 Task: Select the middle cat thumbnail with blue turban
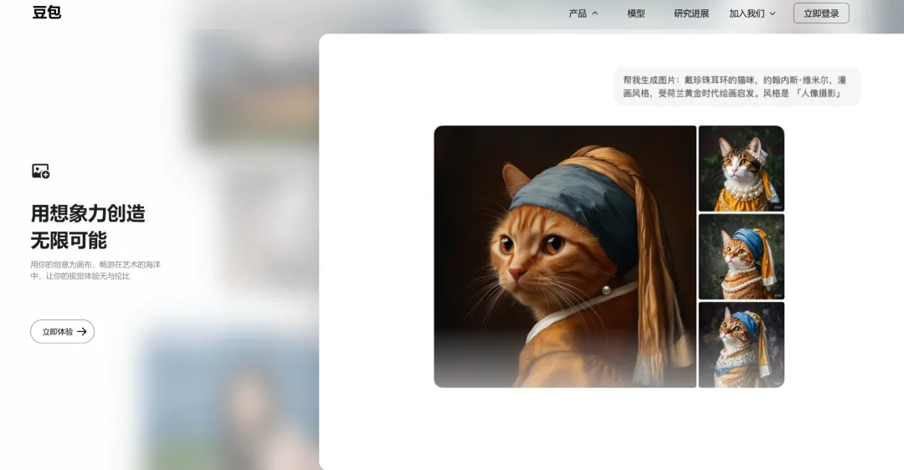click(x=742, y=257)
